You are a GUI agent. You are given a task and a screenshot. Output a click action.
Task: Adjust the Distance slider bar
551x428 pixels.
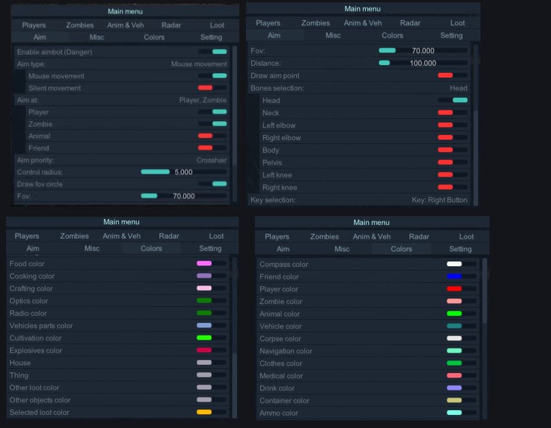point(423,63)
